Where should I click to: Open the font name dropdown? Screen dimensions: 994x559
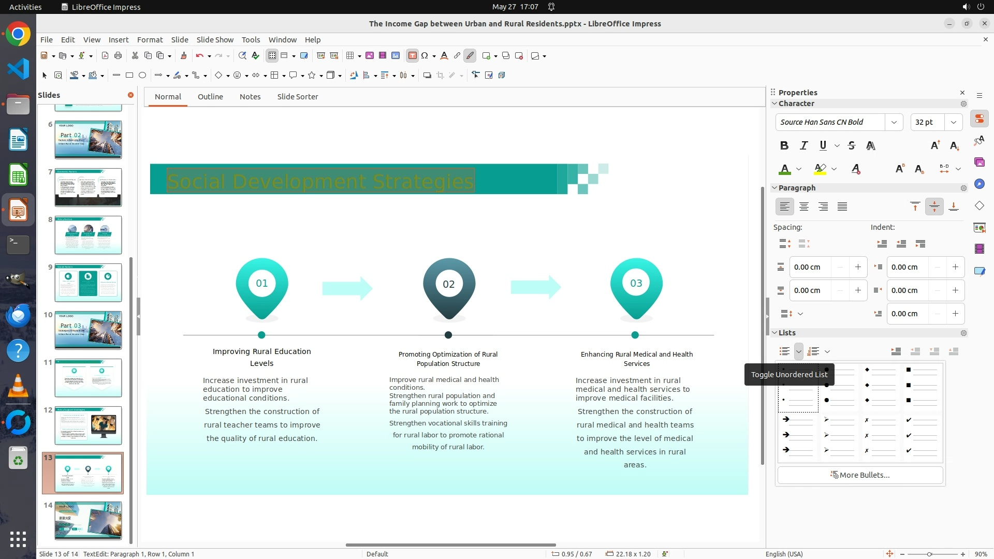pos(894,122)
